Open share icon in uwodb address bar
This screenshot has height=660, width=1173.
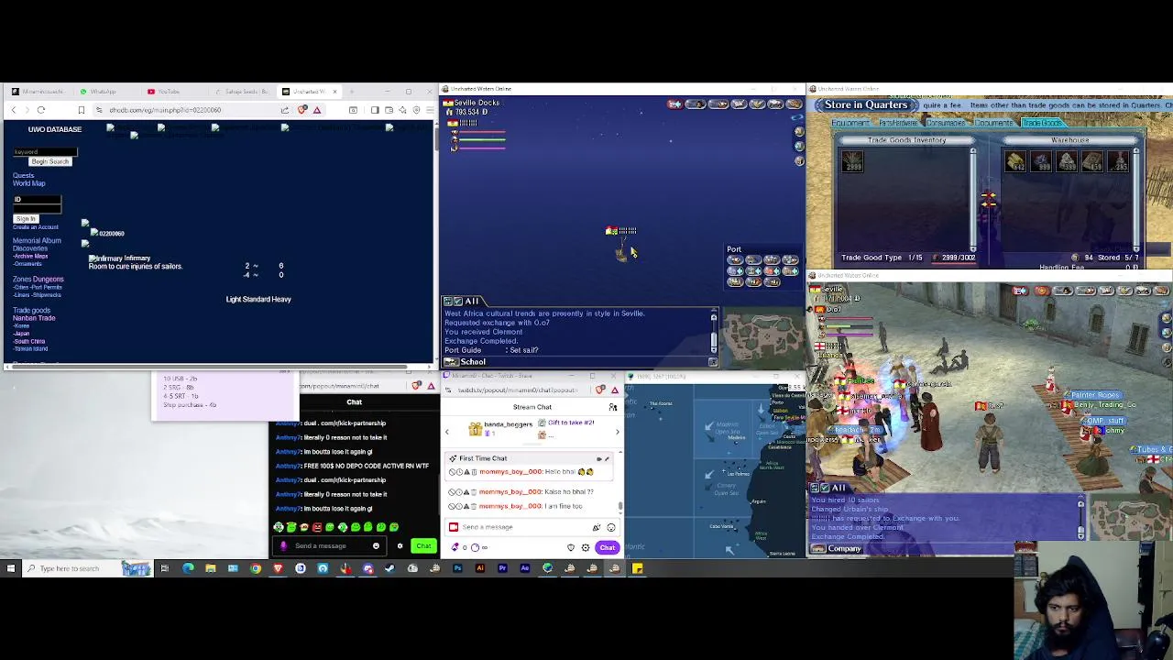pos(285,110)
